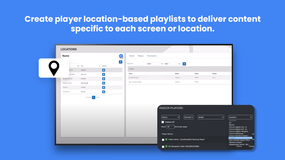Delete the New York location row
Screen dimensions: 285x160
pos(104,75)
